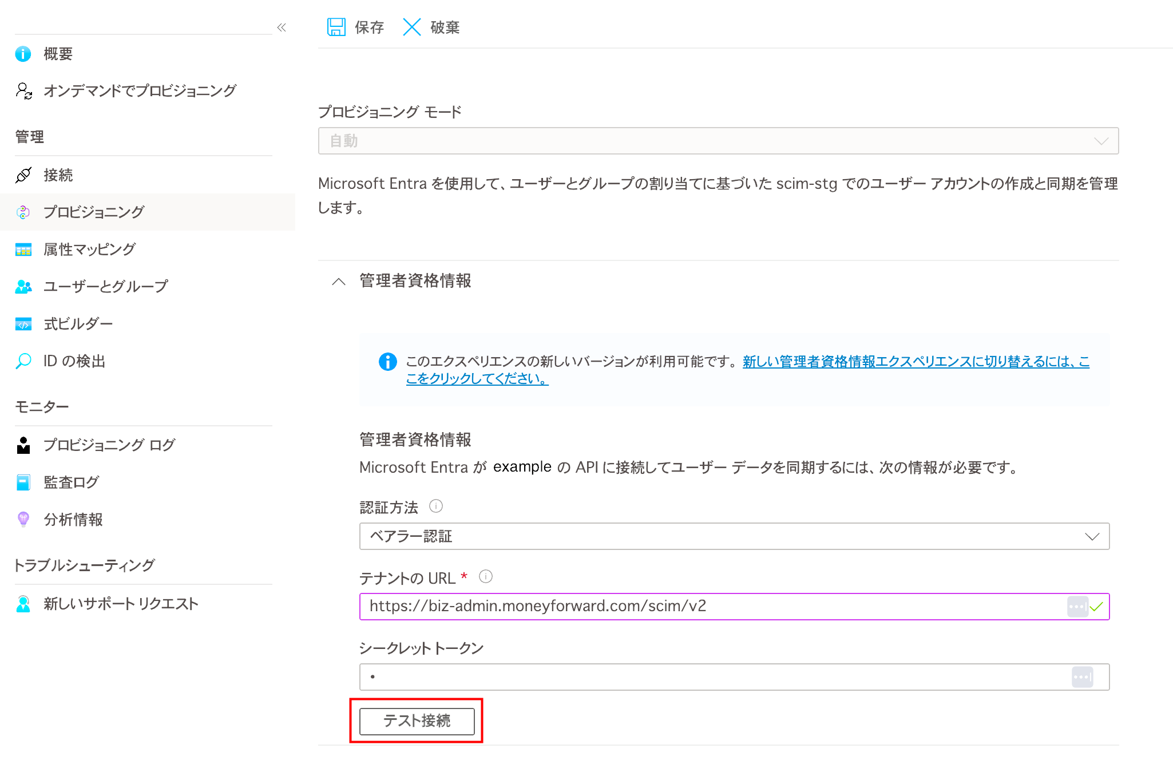
Task: Click the プロビジョニング cycle icon
Action: [23, 212]
